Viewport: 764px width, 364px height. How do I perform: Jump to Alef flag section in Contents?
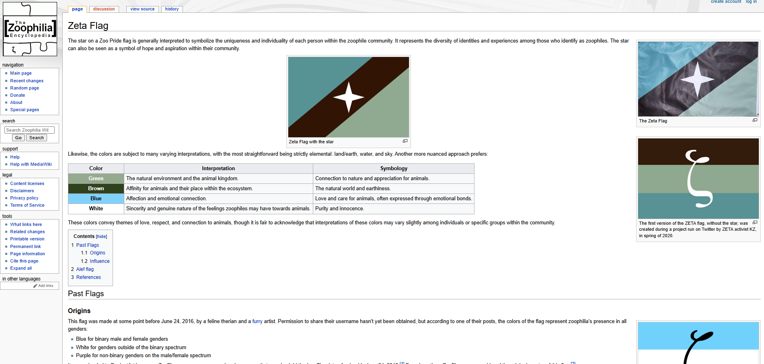click(85, 269)
